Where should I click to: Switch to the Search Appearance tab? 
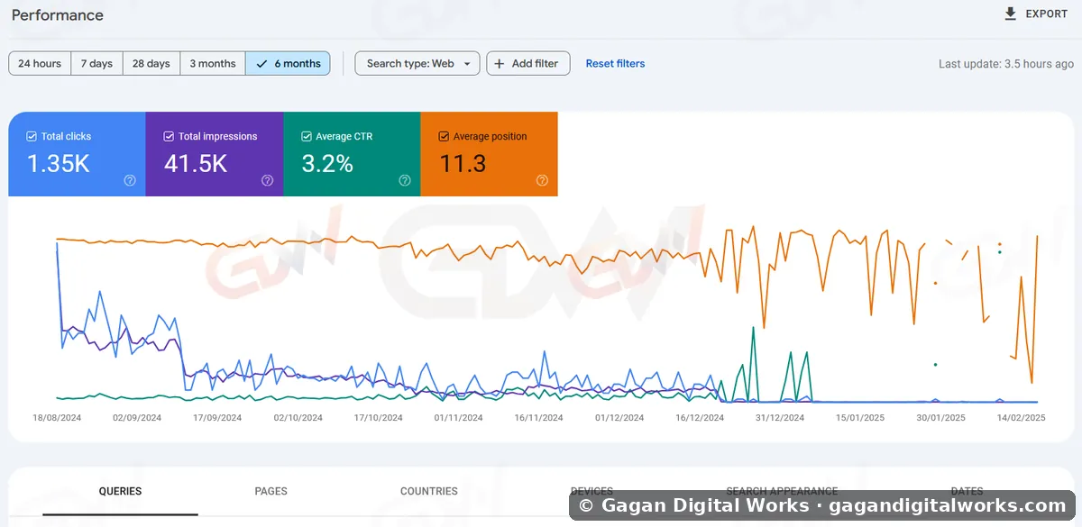[782, 491]
